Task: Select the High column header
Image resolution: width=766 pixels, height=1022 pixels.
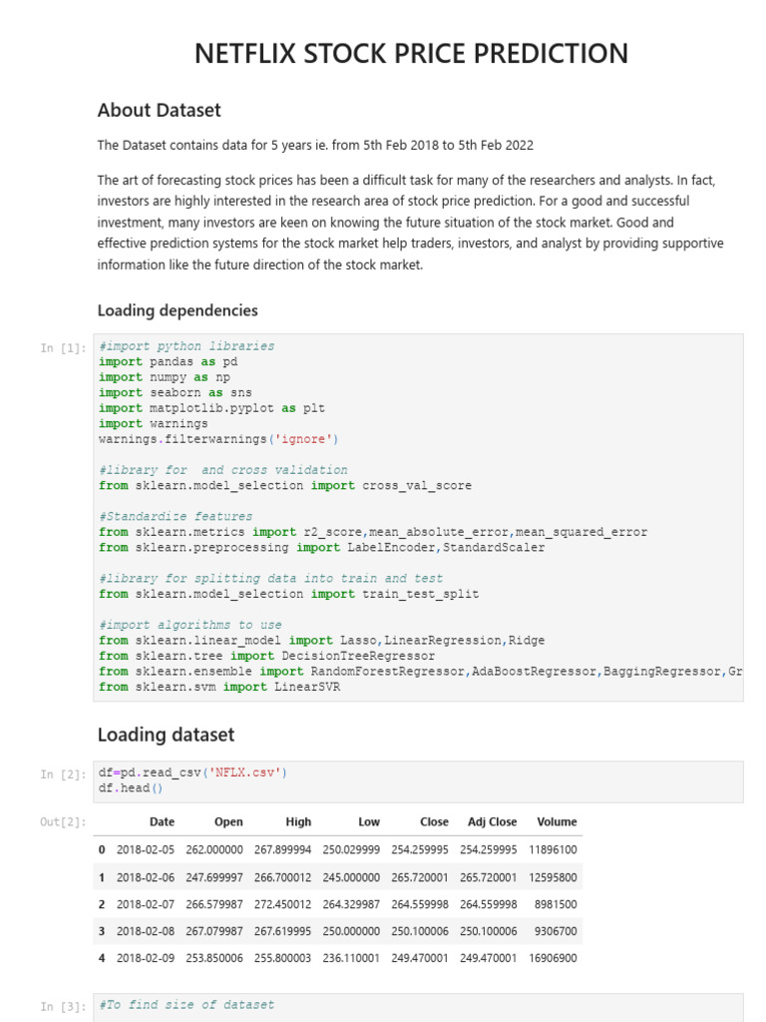Action: tap(298, 822)
